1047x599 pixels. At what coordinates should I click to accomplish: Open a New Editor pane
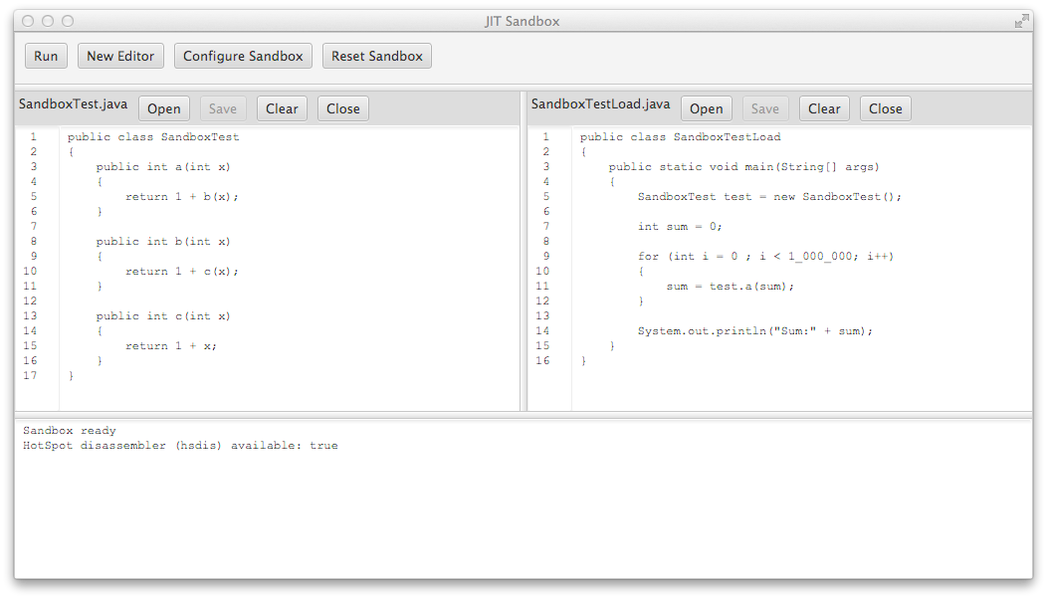point(119,56)
